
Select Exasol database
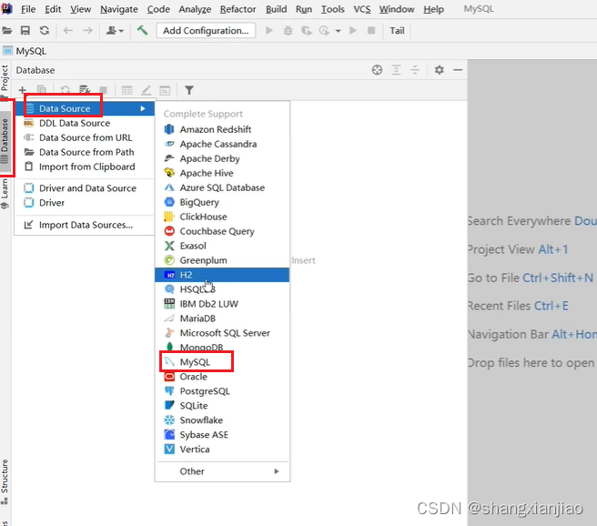[x=222, y=246]
